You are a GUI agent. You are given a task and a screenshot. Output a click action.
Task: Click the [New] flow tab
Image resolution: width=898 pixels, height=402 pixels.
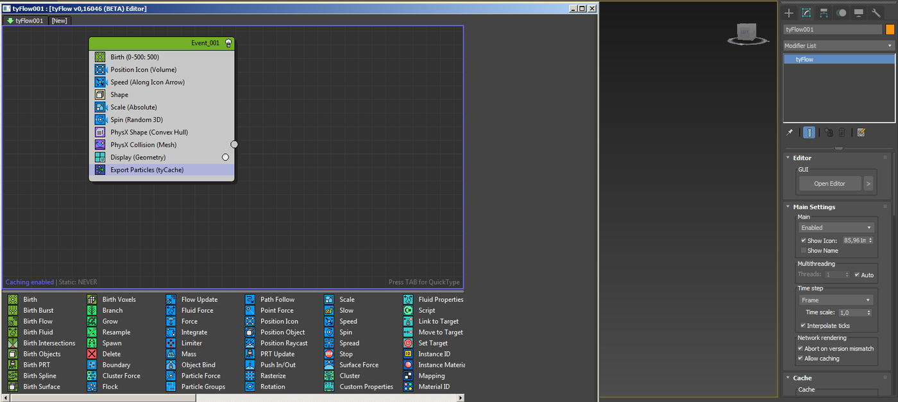59,21
